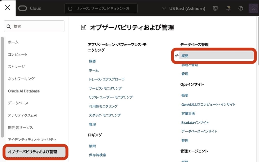Open 概要 under Opsインサイト

click(185, 95)
